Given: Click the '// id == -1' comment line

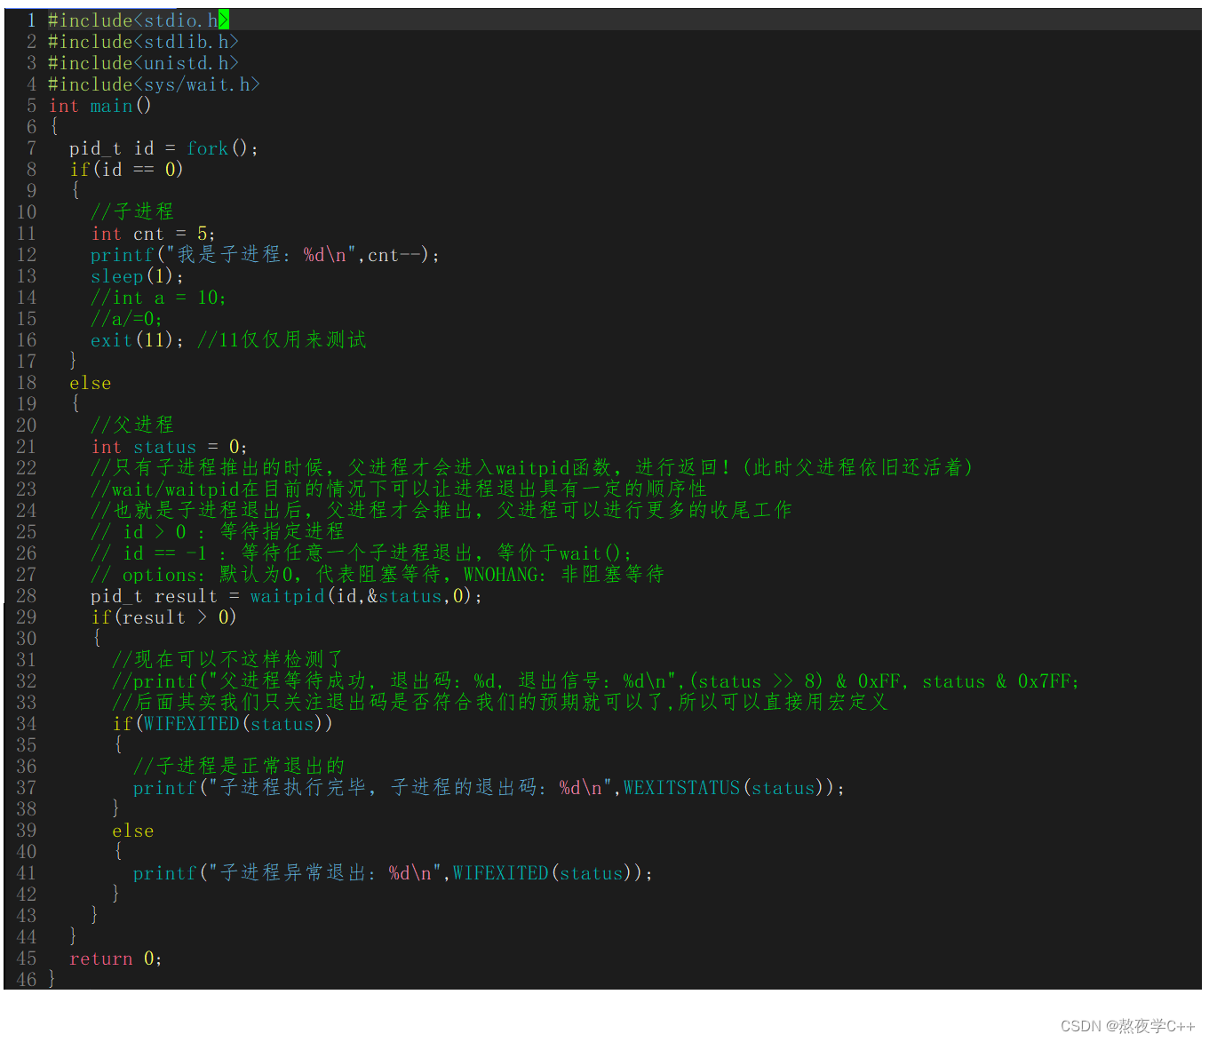Looking at the screenshot, I should click(361, 553).
